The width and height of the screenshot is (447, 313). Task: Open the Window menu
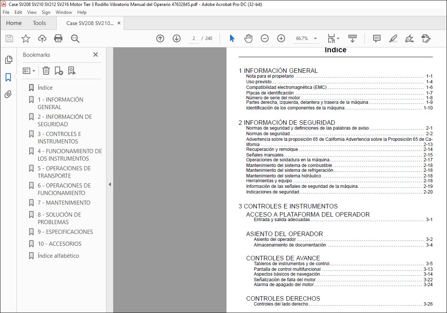coord(63,12)
